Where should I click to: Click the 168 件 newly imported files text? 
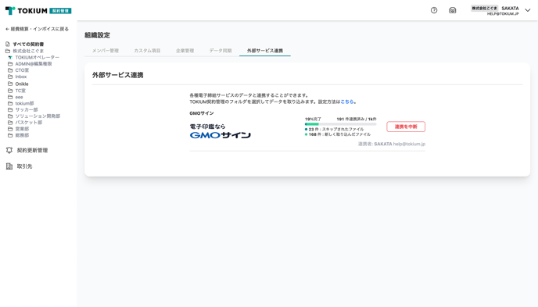339,134
